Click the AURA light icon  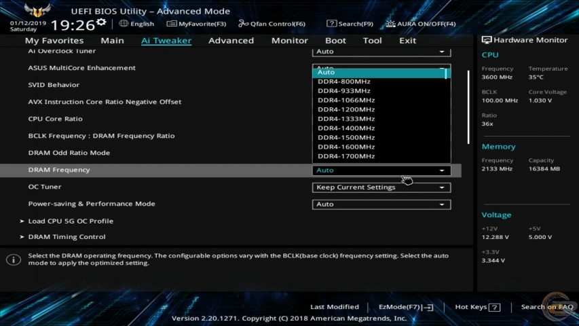click(390, 24)
